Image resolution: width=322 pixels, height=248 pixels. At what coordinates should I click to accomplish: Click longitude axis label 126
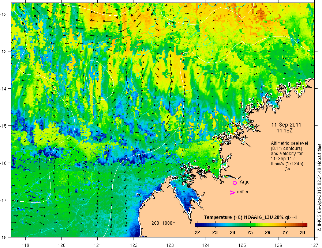278,245
